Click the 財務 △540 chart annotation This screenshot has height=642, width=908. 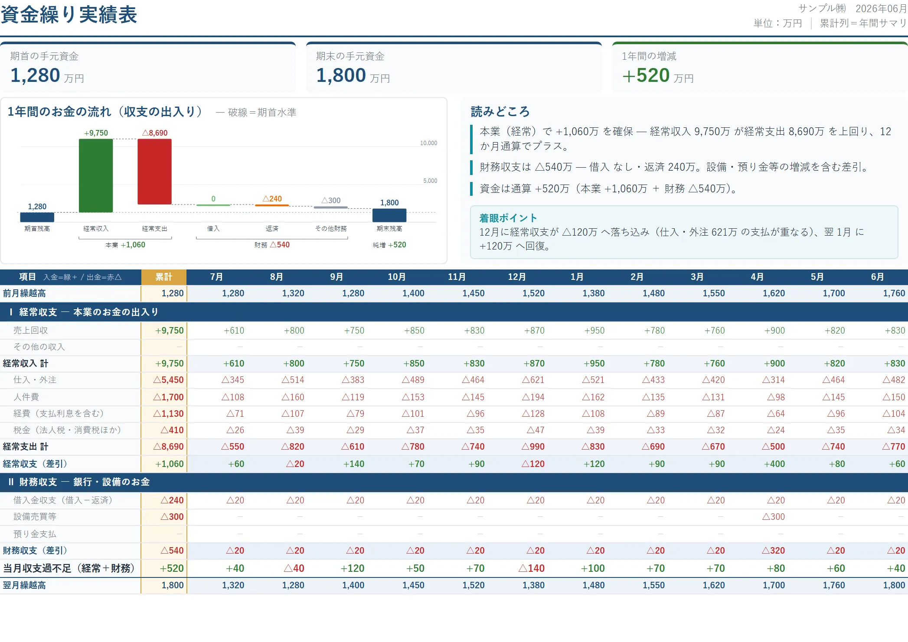pos(272,245)
